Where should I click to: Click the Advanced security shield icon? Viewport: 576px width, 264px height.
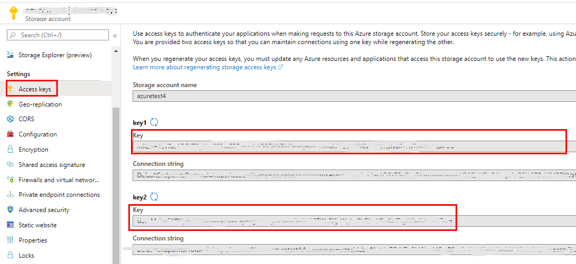pyautogui.click(x=11, y=210)
